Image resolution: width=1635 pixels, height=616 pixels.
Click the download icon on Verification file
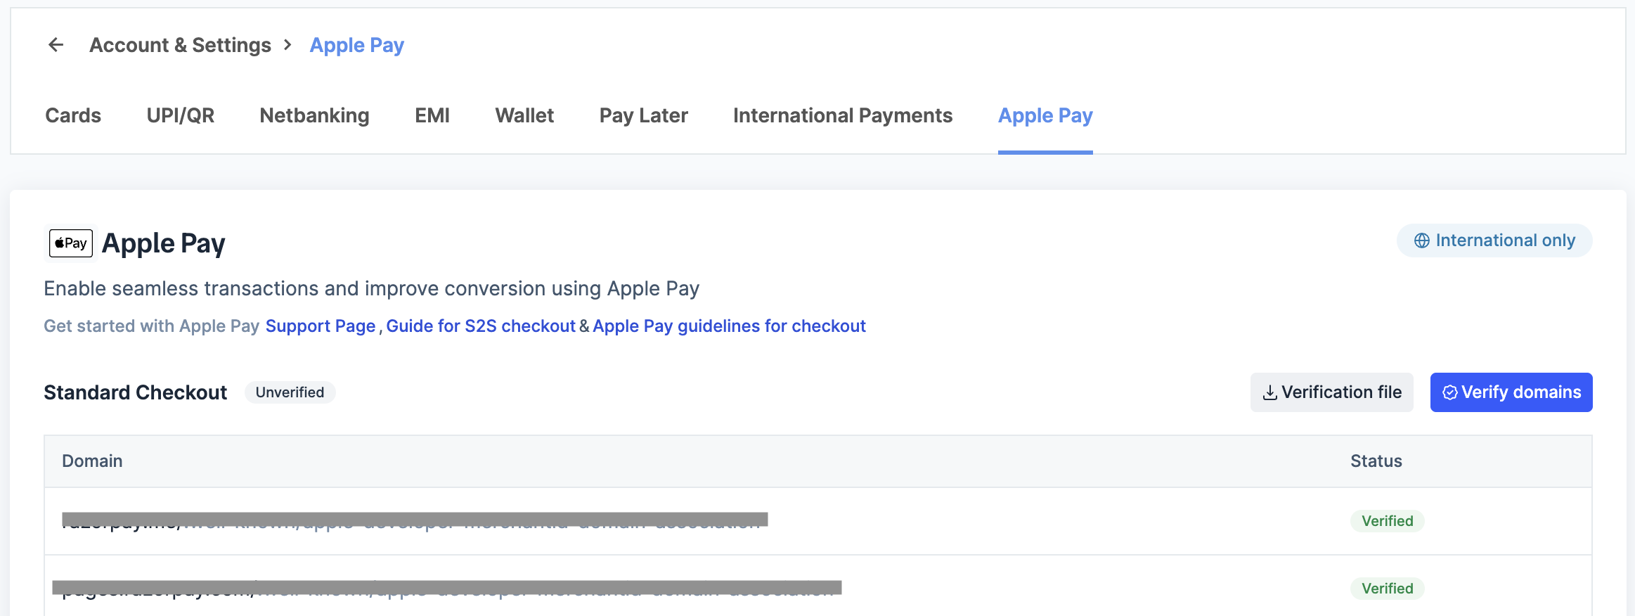click(x=1269, y=393)
